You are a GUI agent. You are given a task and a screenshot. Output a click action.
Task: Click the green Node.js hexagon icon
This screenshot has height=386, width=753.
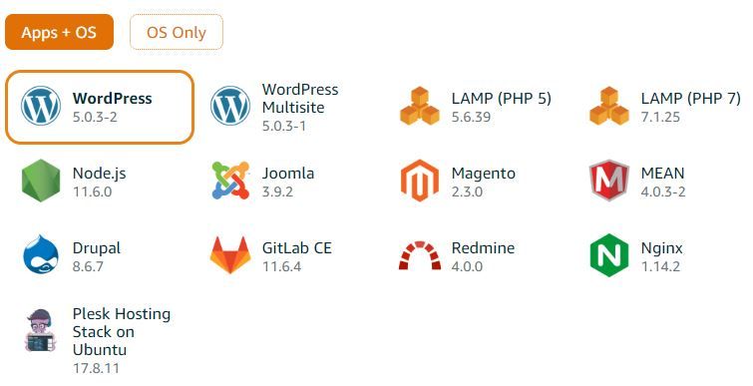click(x=41, y=181)
